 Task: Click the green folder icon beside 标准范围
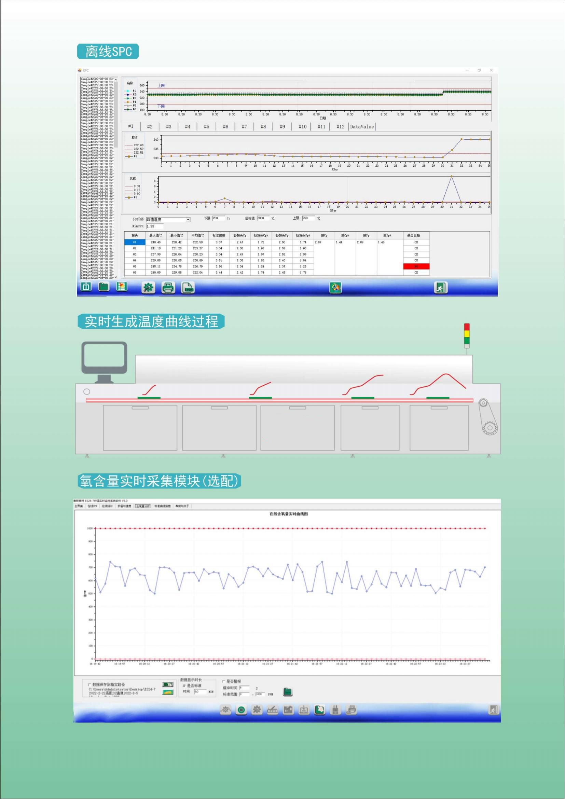(x=287, y=691)
